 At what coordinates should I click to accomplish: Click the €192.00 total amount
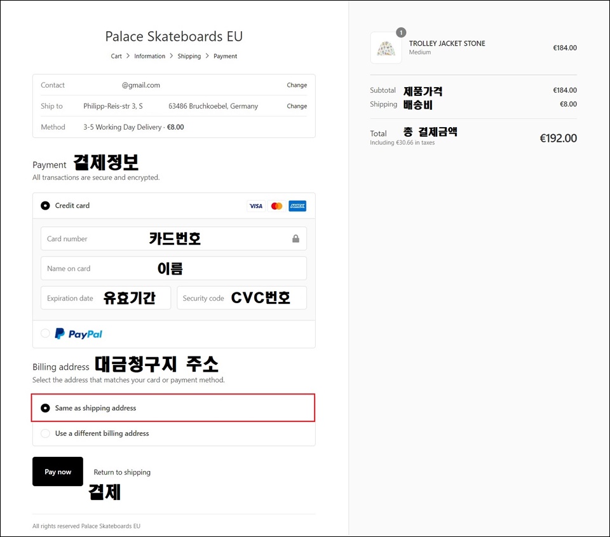click(559, 138)
